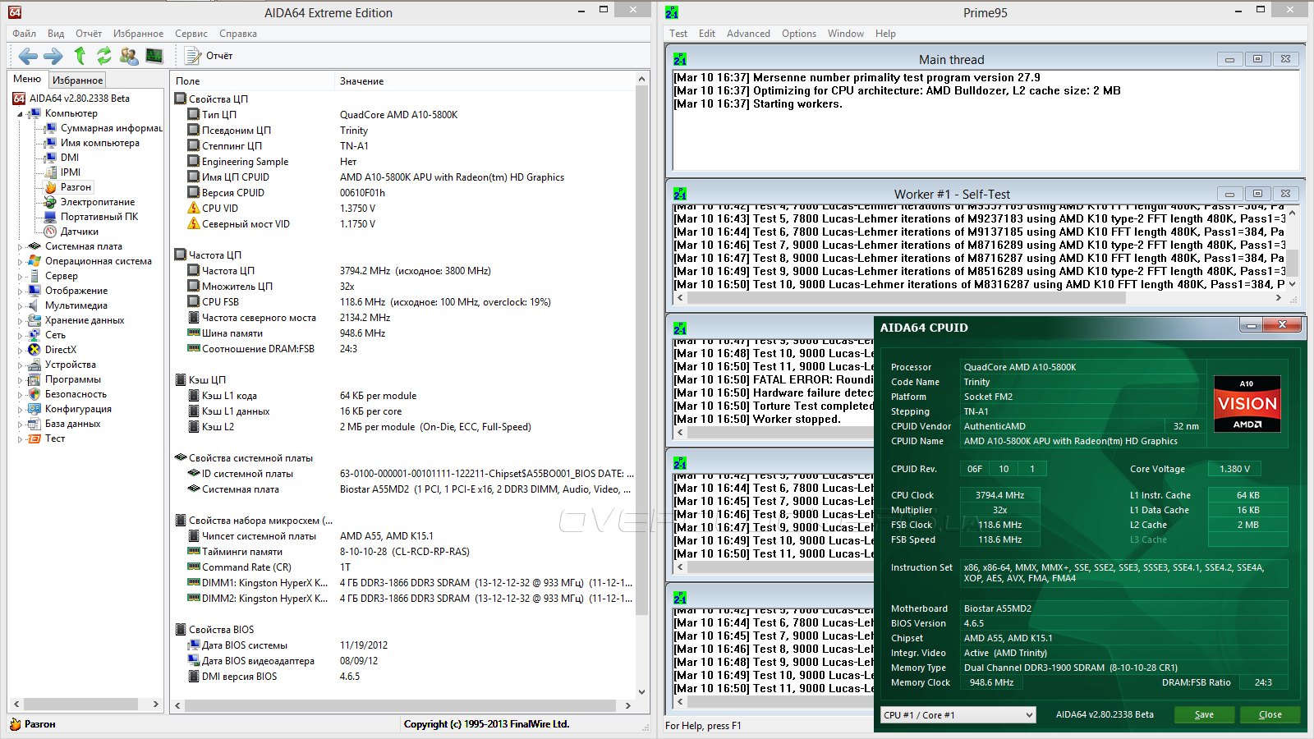Open the Advanced menu in Prime95
The height and width of the screenshot is (739, 1314).
(748, 34)
